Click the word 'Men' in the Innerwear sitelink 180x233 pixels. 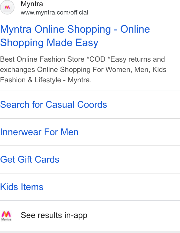pos(70,132)
